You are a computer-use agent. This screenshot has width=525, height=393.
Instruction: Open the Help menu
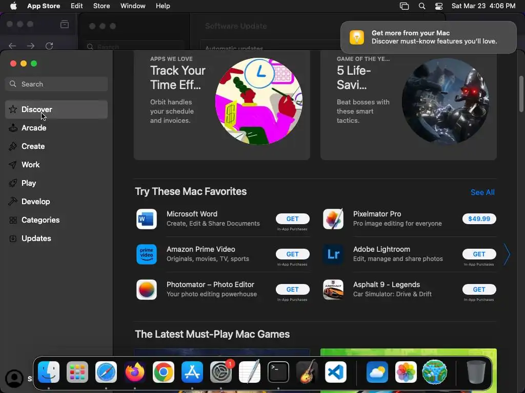coord(163,6)
